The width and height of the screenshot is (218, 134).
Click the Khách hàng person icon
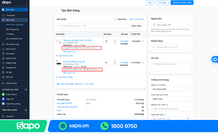(x=3, y=63)
